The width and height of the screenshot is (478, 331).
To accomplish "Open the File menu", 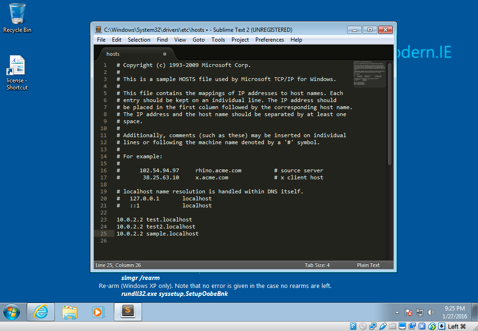I will coord(101,40).
